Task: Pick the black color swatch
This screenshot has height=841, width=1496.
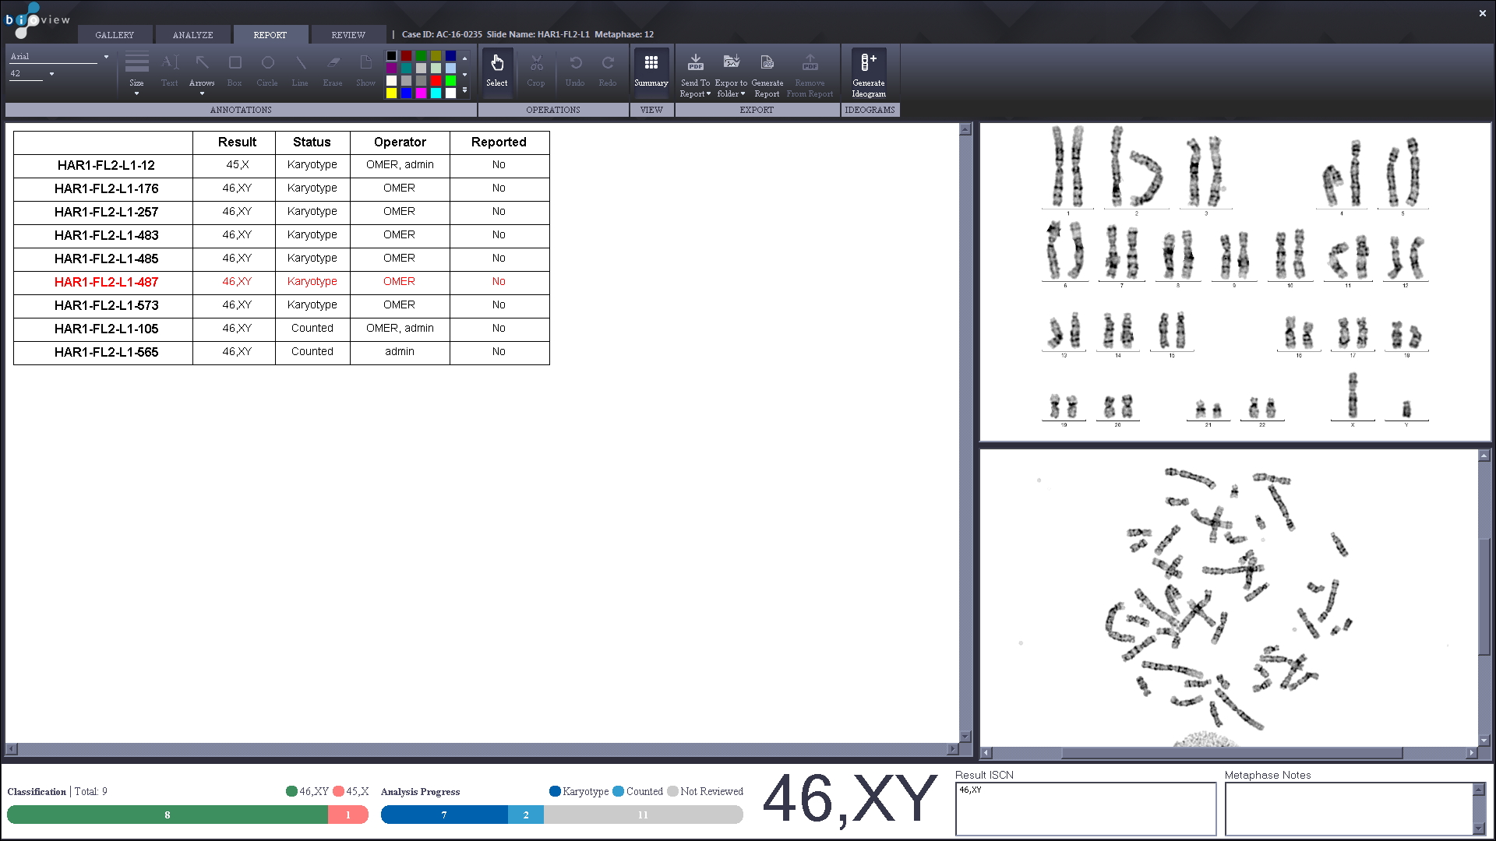Action: pyautogui.click(x=392, y=56)
